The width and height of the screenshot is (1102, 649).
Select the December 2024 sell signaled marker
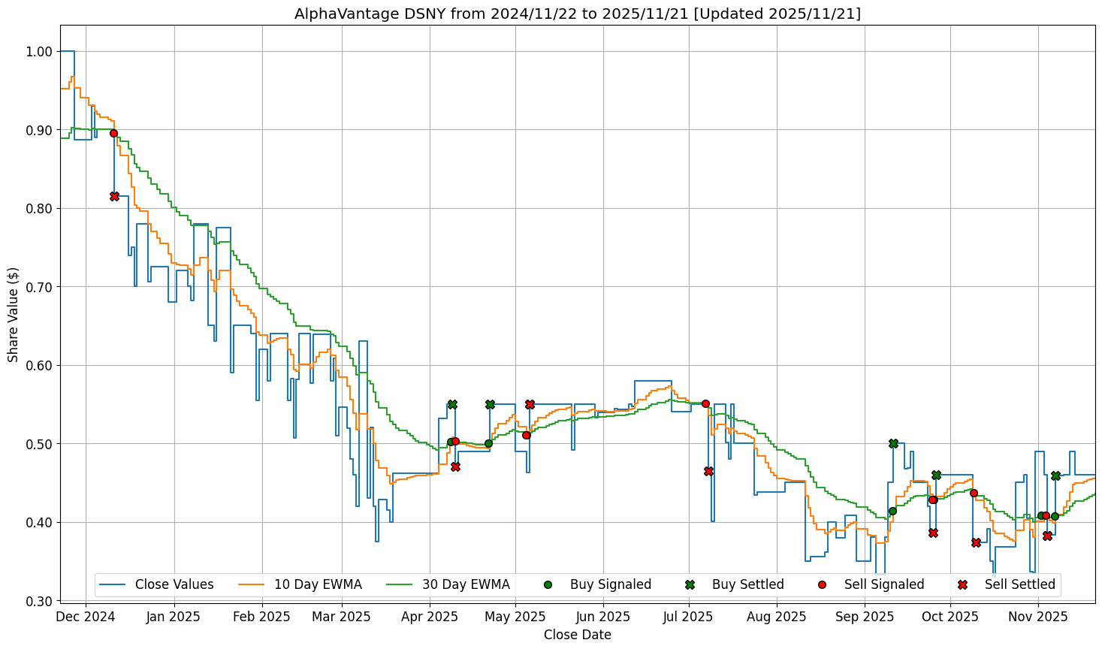[x=113, y=133]
